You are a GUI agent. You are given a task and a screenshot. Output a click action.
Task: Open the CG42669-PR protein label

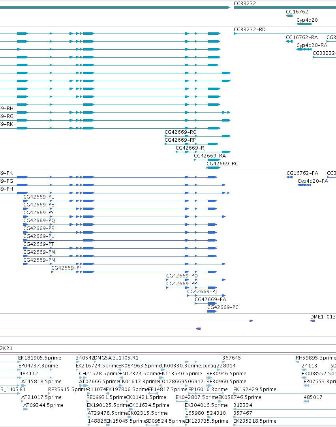point(39,228)
